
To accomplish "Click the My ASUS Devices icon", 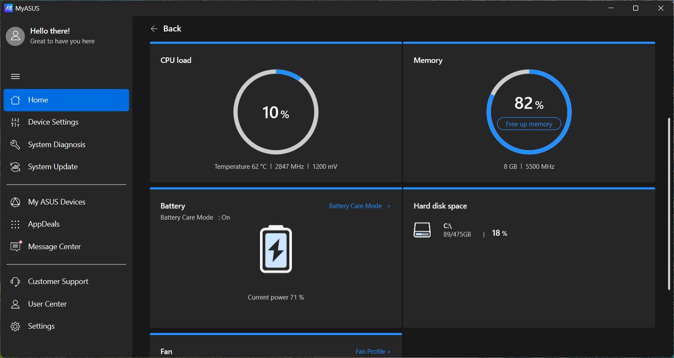I will click(15, 202).
